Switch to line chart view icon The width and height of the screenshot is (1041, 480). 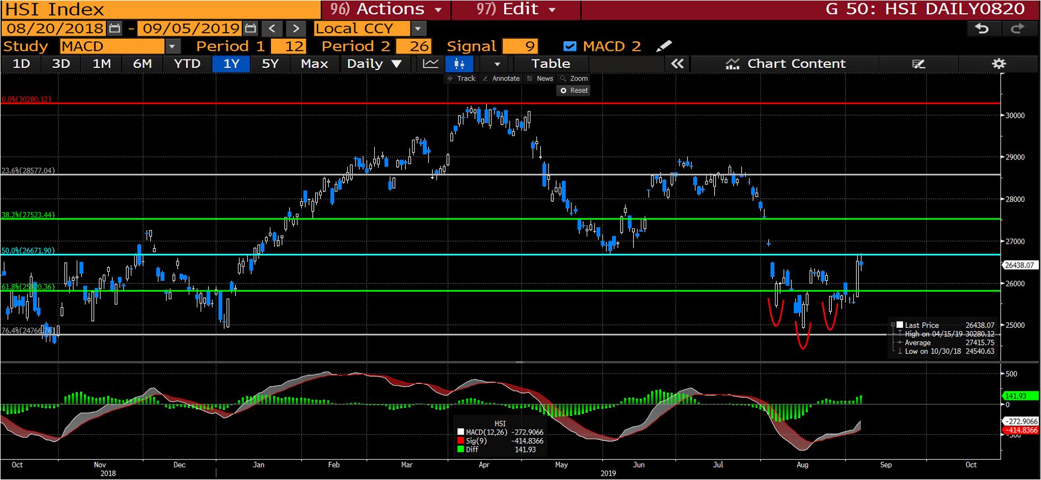[431, 64]
